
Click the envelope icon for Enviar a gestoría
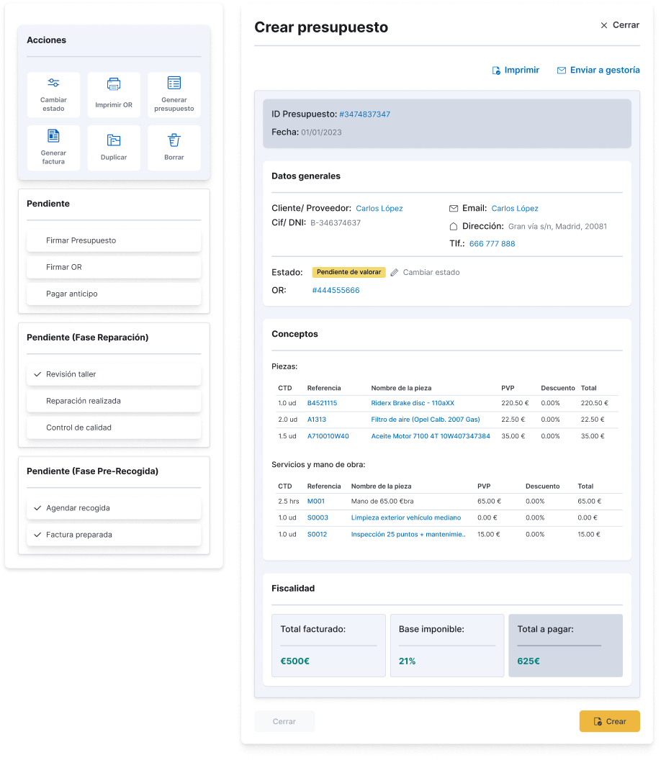click(x=562, y=71)
